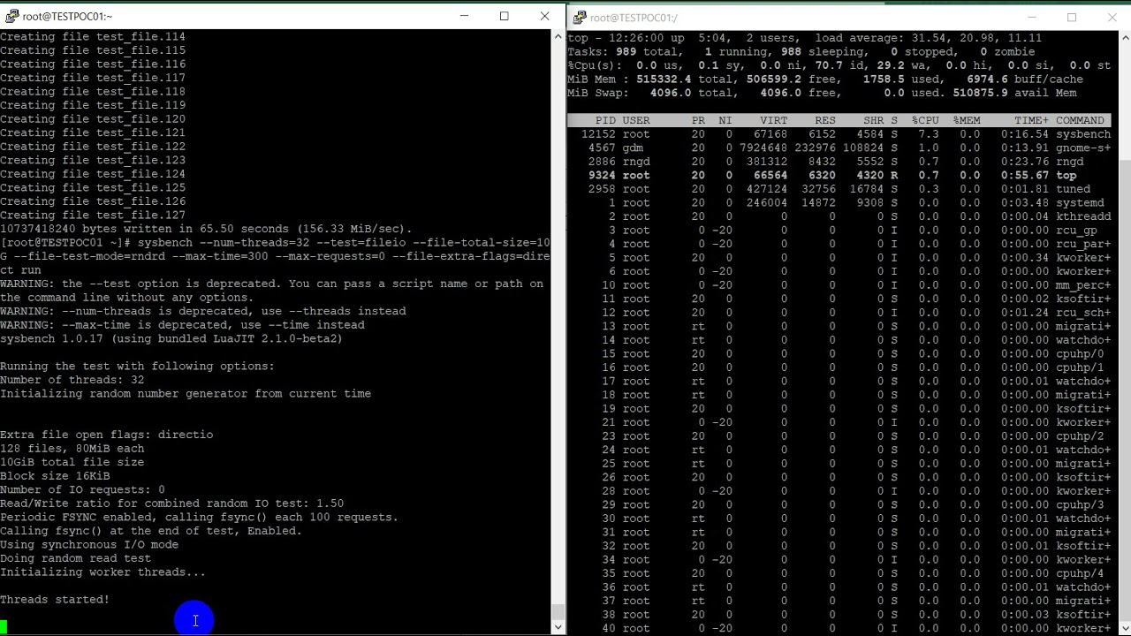Image resolution: width=1131 pixels, height=636 pixels.
Task: Click scroll-down arrow of left terminal scrollbar
Action: click(558, 627)
